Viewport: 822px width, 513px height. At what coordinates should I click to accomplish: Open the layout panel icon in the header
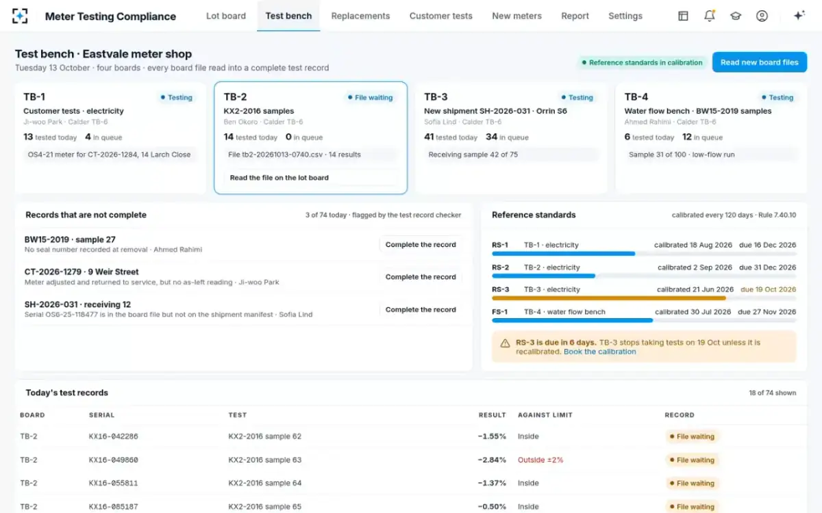(683, 16)
